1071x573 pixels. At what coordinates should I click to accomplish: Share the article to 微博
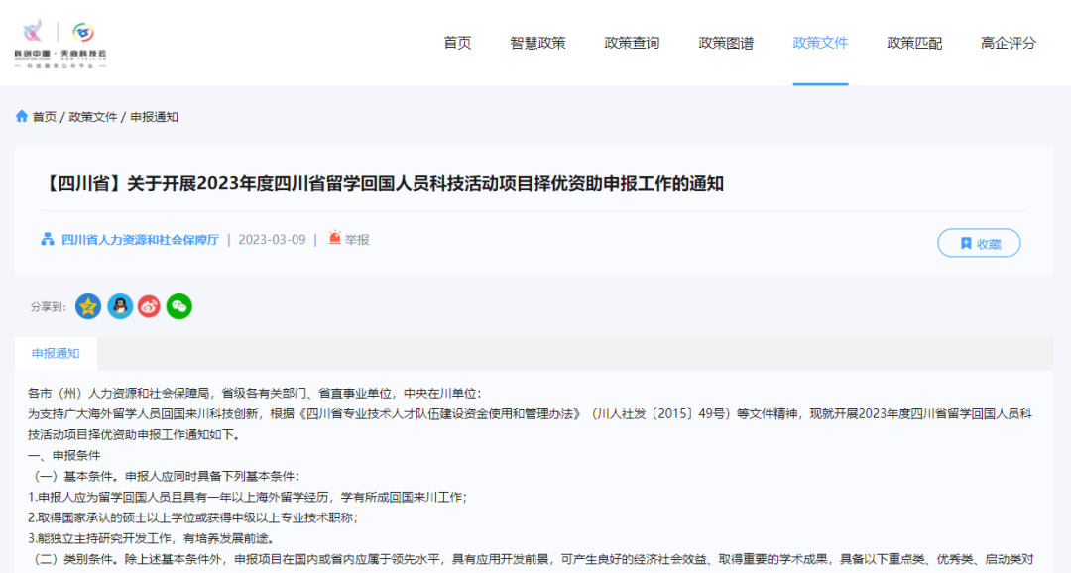(x=149, y=307)
